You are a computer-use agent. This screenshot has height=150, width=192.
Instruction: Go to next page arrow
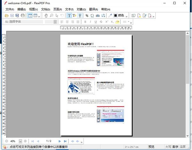(x=60, y=141)
